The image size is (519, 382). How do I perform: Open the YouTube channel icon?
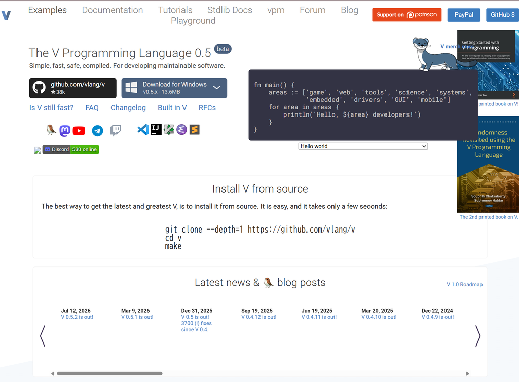[79, 131]
